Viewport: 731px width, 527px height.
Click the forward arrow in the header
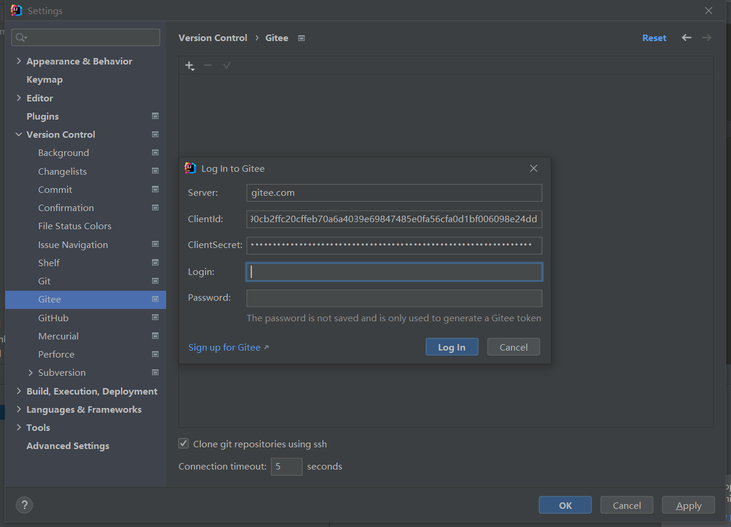(x=706, y=38)
